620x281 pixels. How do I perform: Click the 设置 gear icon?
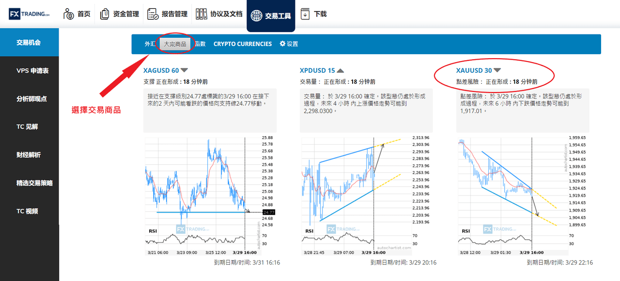tap(282, 44)
